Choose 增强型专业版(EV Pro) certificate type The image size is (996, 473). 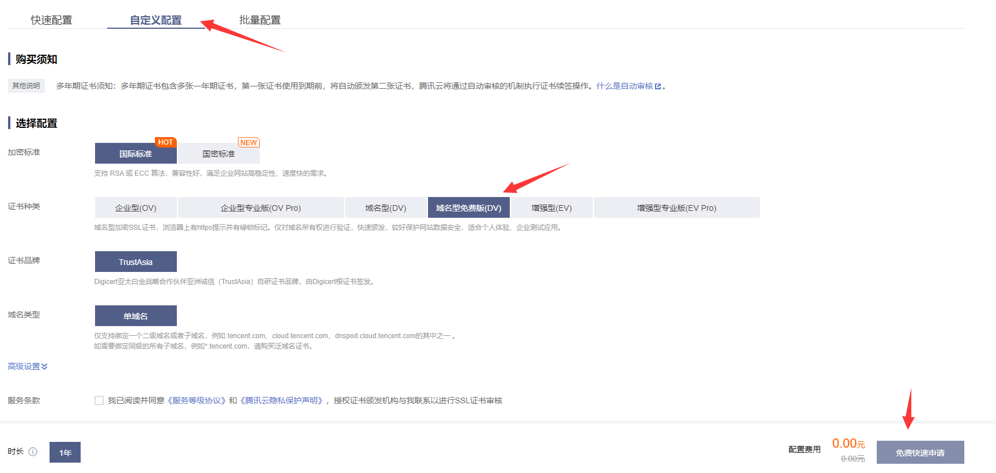click(x=677, y=207)
